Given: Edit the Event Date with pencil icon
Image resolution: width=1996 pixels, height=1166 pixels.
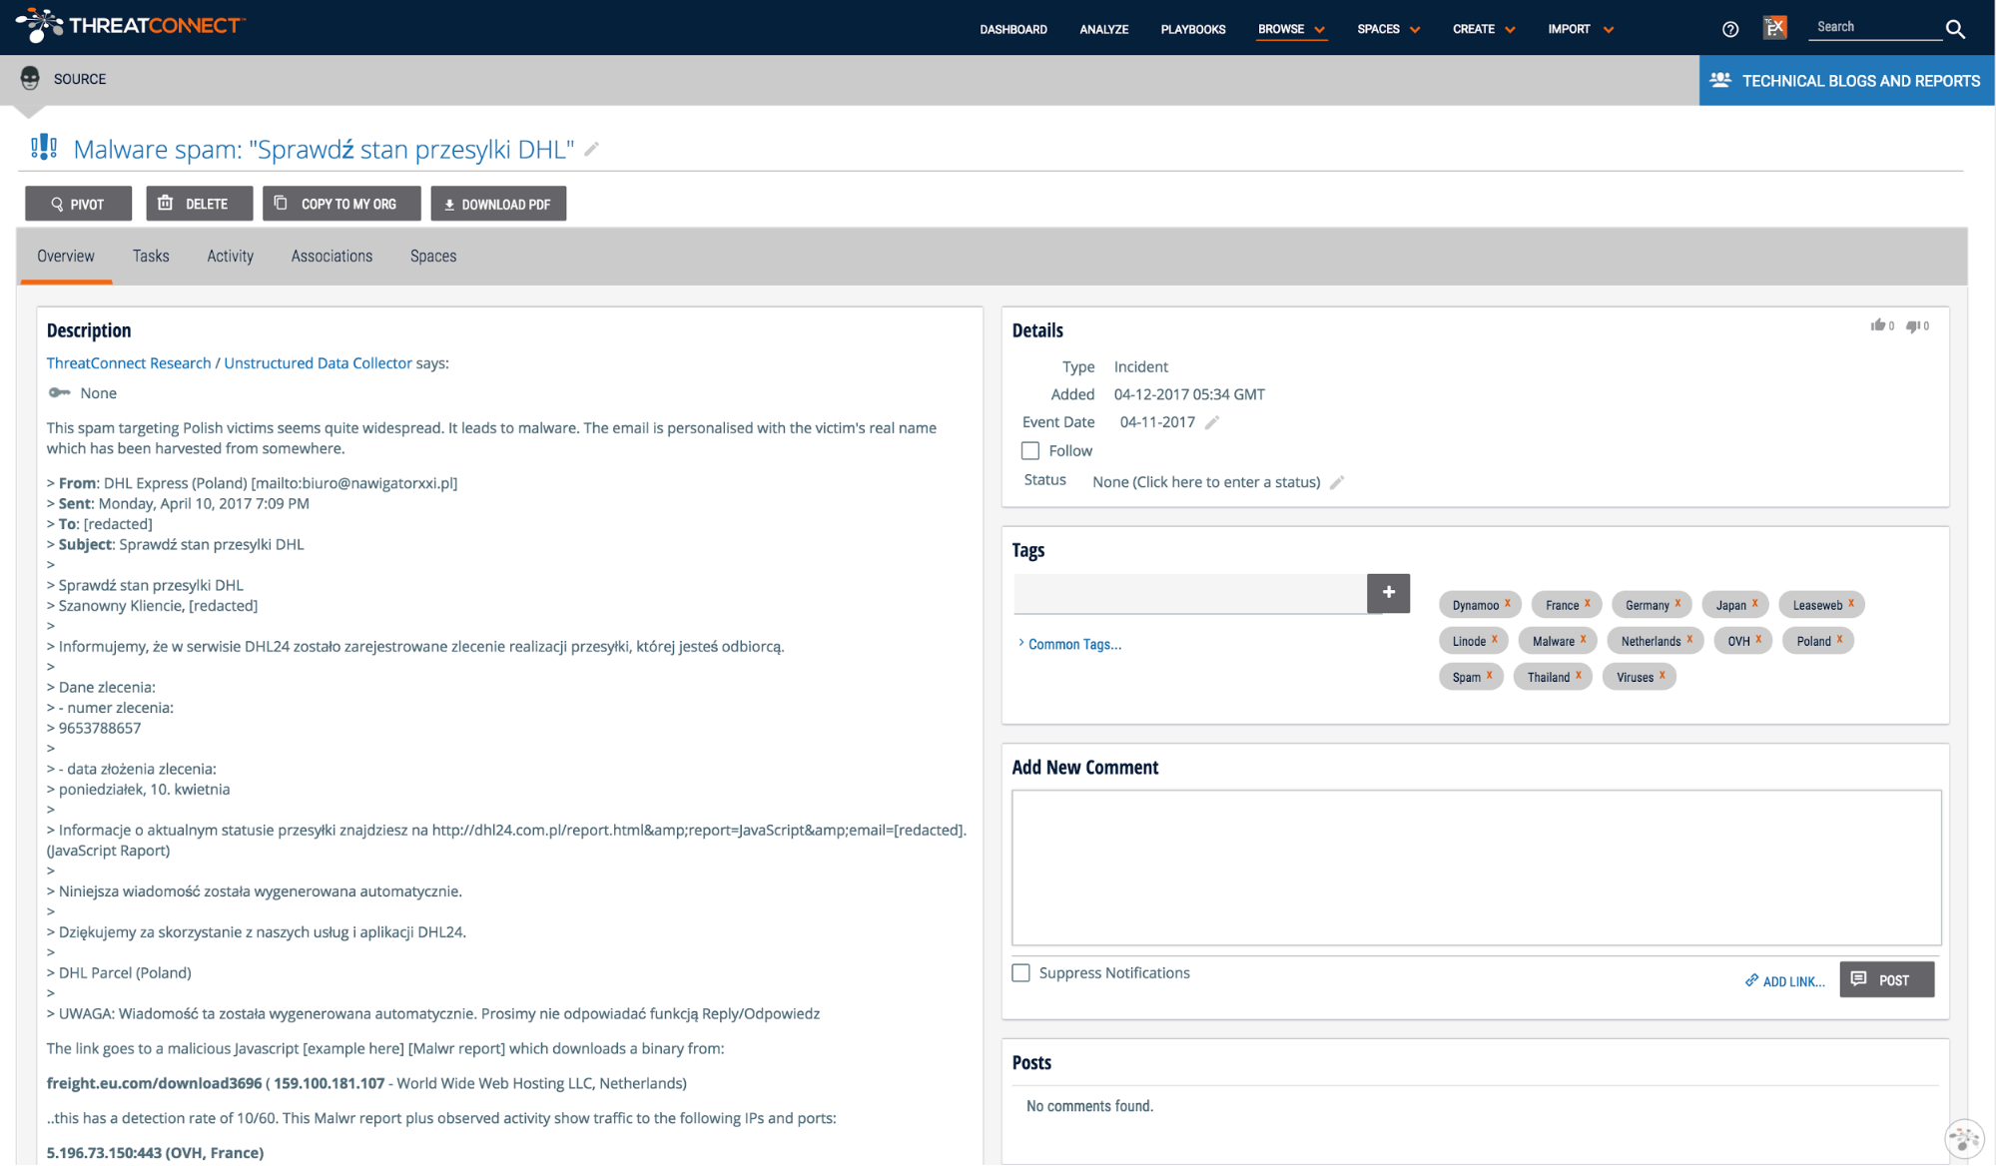Looking at the screenshot, I should (x=1212, y=422).
